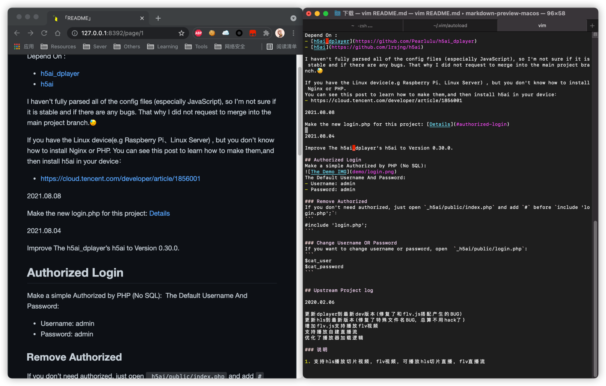The height and width of the screenshot is (386, 606).
Task: Open the black circle extension icon
Action: tap(239, 33)
